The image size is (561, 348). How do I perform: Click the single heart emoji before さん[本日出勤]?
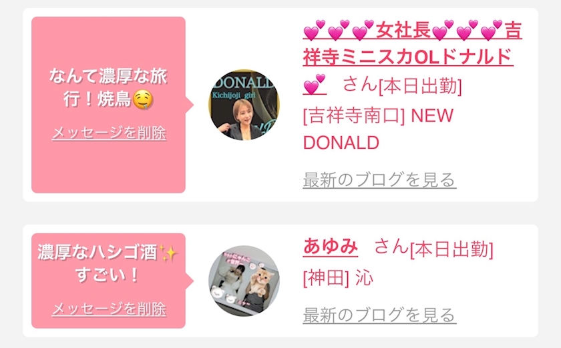click(x=314, y=85)
